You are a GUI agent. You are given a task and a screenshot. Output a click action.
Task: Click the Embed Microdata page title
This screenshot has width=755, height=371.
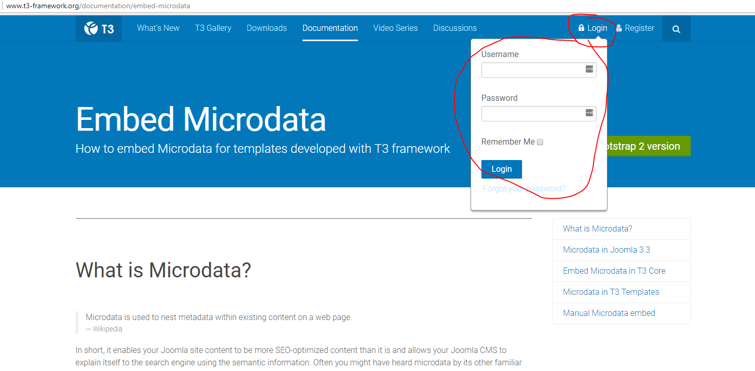[x=201, y=119]
